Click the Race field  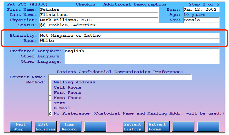click(x=130, y=41)
